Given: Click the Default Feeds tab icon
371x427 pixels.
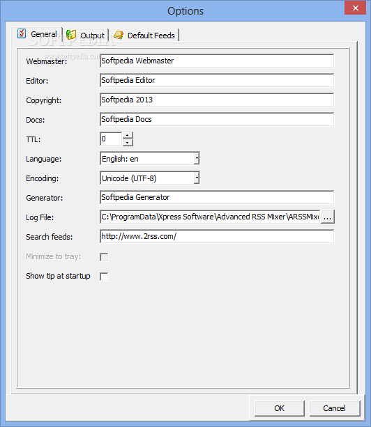Looking at the screenshot, I should click(119, 35).
